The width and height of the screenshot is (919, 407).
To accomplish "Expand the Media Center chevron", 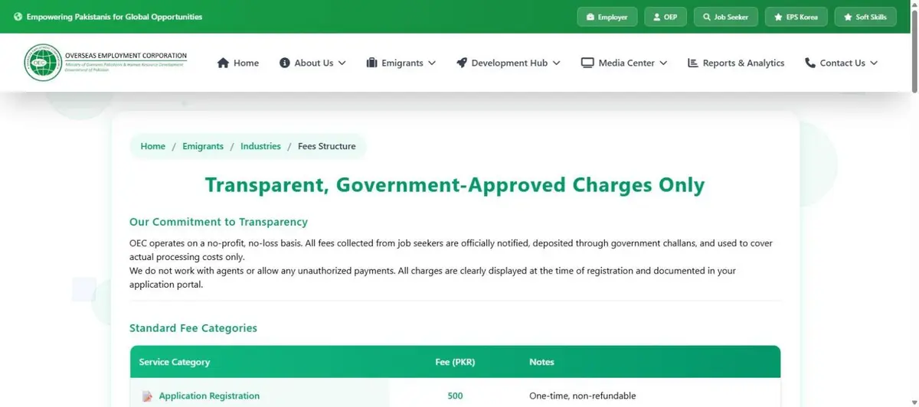I will (x=663, y=63).
